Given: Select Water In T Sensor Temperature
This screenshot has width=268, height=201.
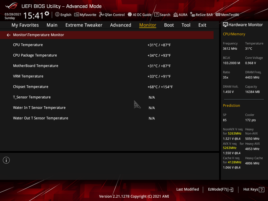Looking at the screenshot, I should [x=107, y=108].
